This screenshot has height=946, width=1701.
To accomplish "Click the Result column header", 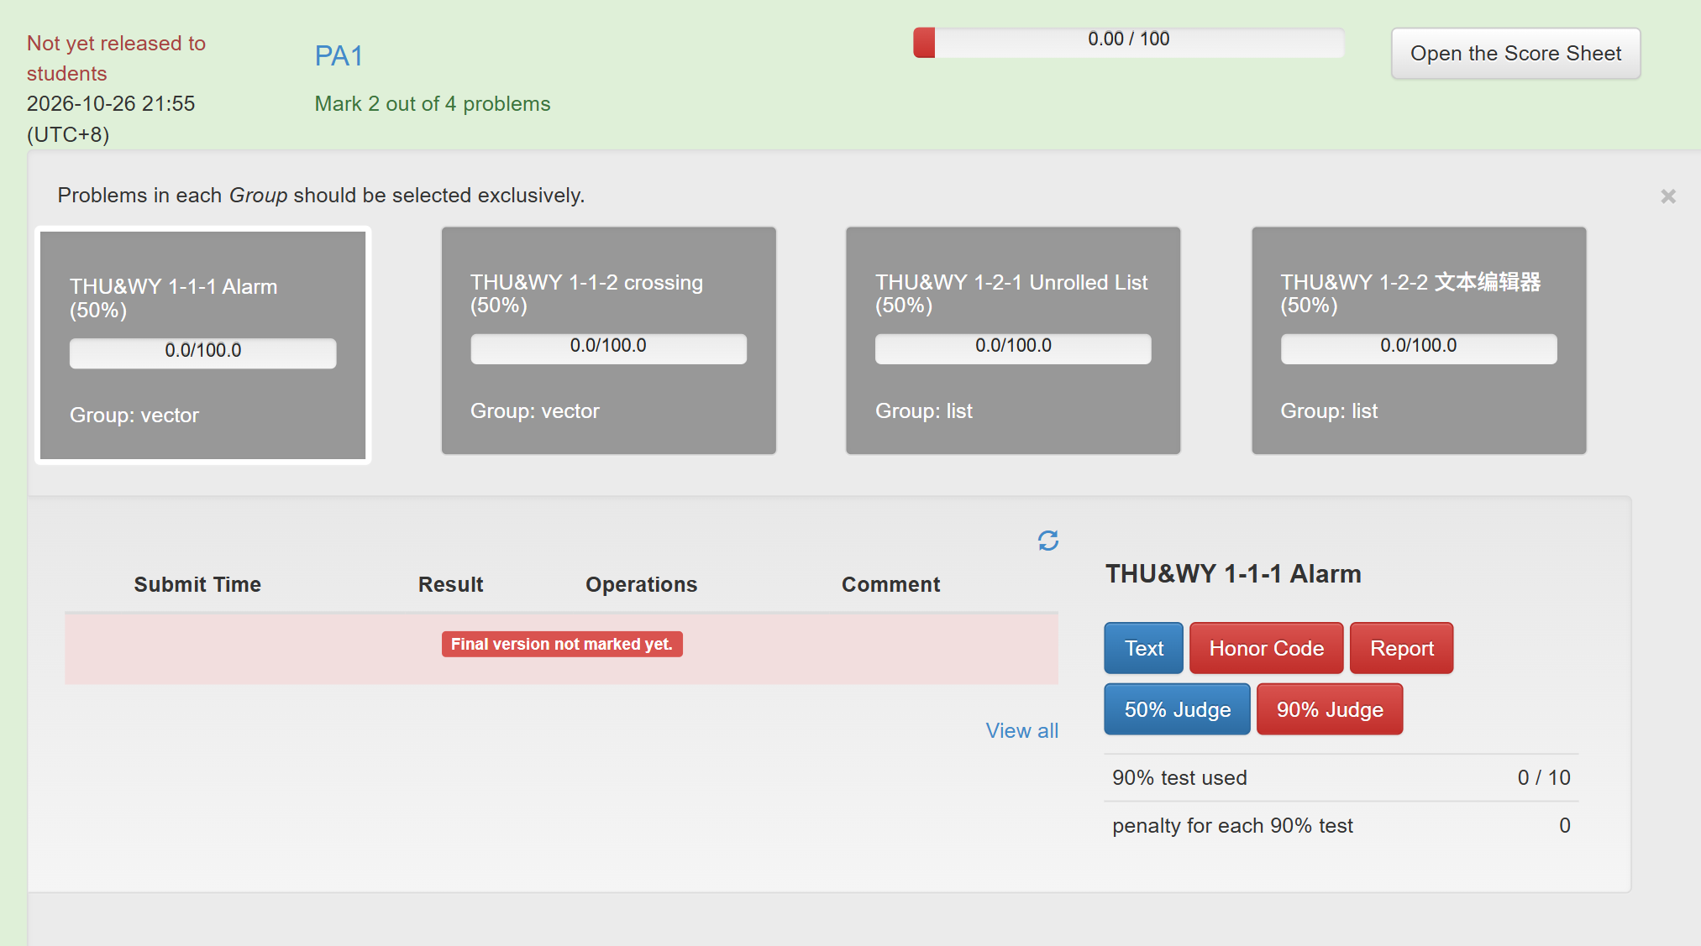I will pyautogui.click(x=451, y=584).
